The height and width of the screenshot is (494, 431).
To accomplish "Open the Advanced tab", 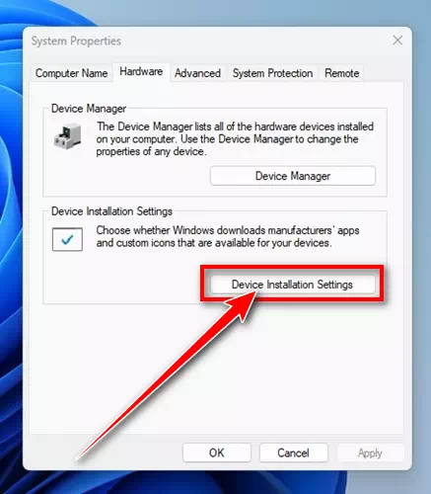I will point(197,73).
